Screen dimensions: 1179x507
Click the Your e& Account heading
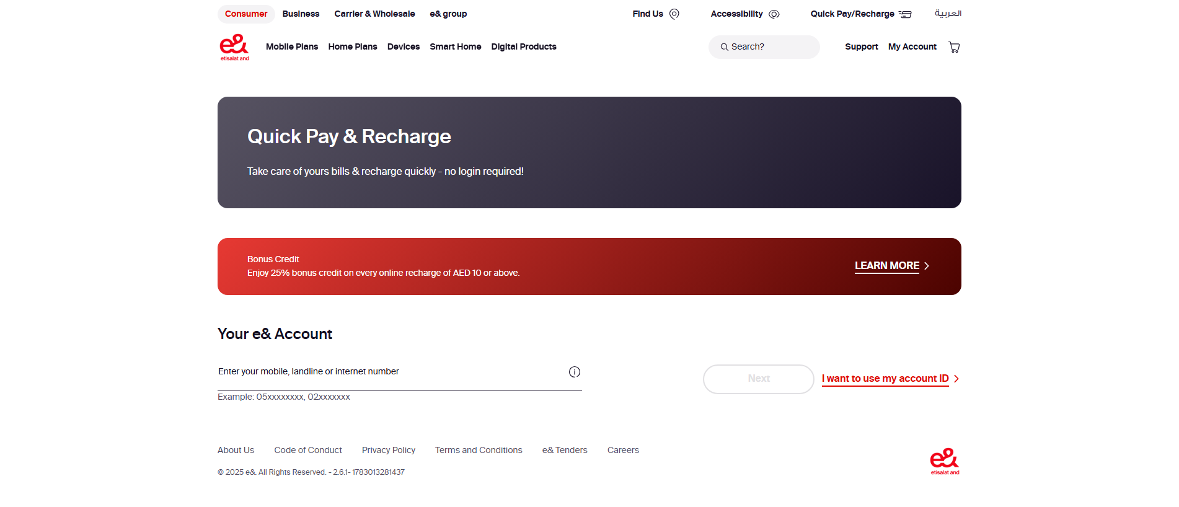click(275, 334)
